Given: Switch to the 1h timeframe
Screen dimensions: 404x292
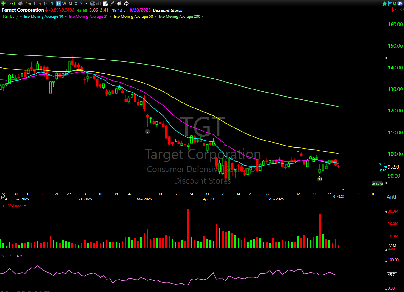Looking at the screenshot, I should tap(46, 4).
